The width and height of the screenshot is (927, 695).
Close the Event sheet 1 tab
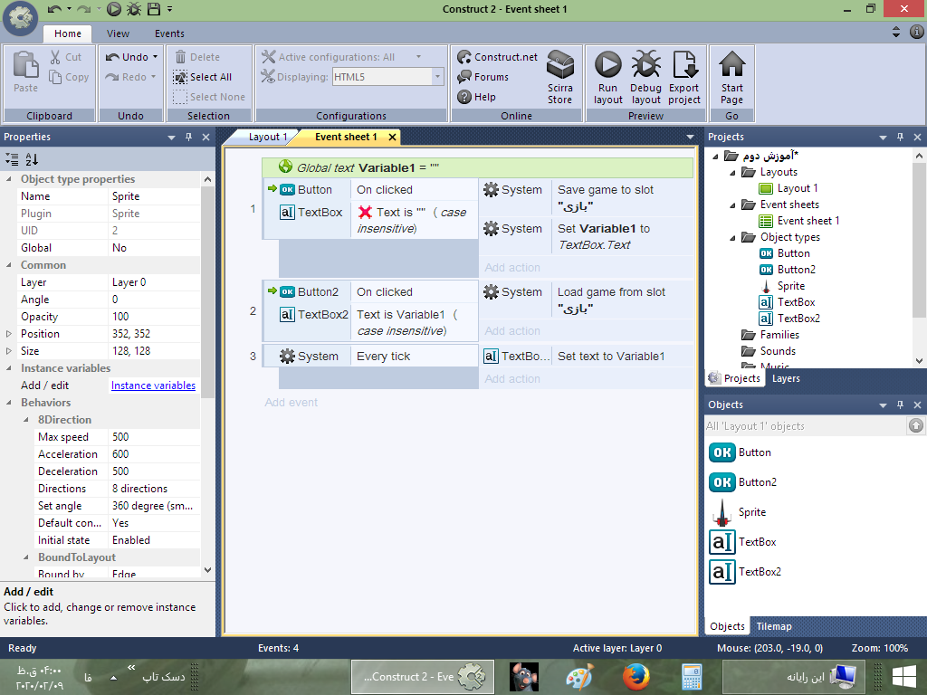(392, 138)
